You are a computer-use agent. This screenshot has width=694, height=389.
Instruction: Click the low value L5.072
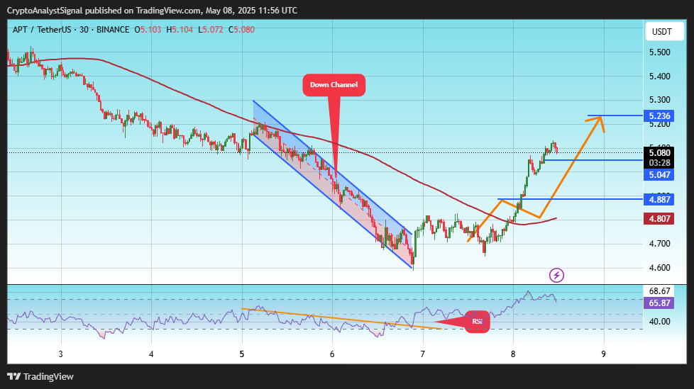(211, 30)
